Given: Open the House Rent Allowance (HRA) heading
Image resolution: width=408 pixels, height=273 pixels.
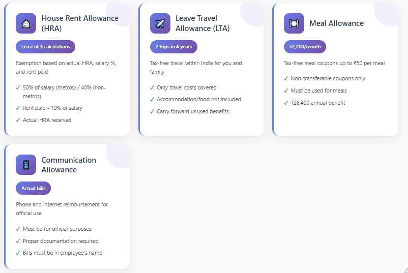Looking at the screenshot, I should point(80,23).
